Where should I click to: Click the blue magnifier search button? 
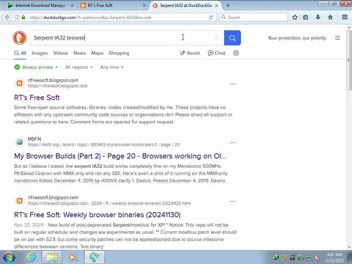pyautogui.click(x=232, y=38)
